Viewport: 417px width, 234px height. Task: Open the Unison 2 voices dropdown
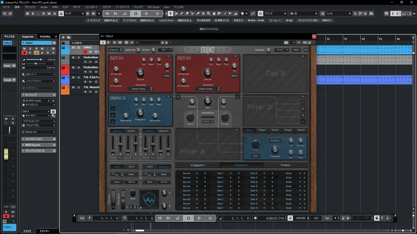pyautogui.click(x=115, y=50)
